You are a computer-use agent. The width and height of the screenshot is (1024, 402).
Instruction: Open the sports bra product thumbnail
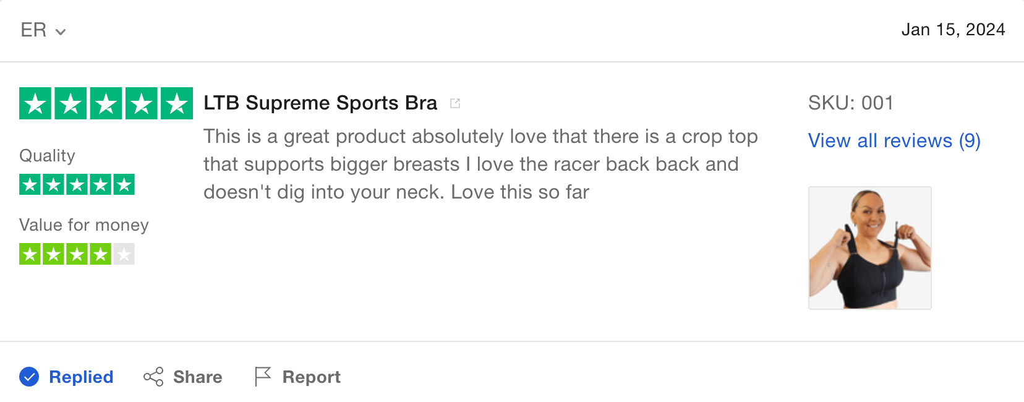869,247
